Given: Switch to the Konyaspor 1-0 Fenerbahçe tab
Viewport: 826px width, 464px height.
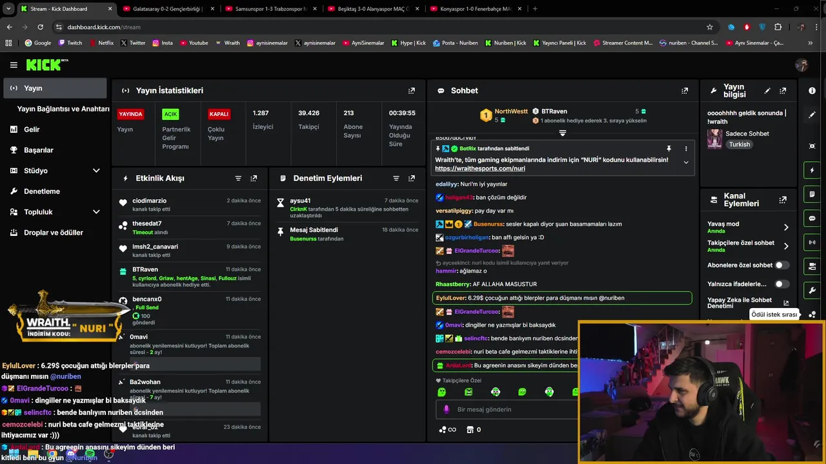Looking at the screenshot, I should click(x=475, y=9).
